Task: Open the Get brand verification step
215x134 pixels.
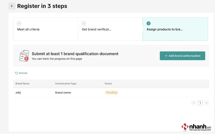Action: coord(96,29)
